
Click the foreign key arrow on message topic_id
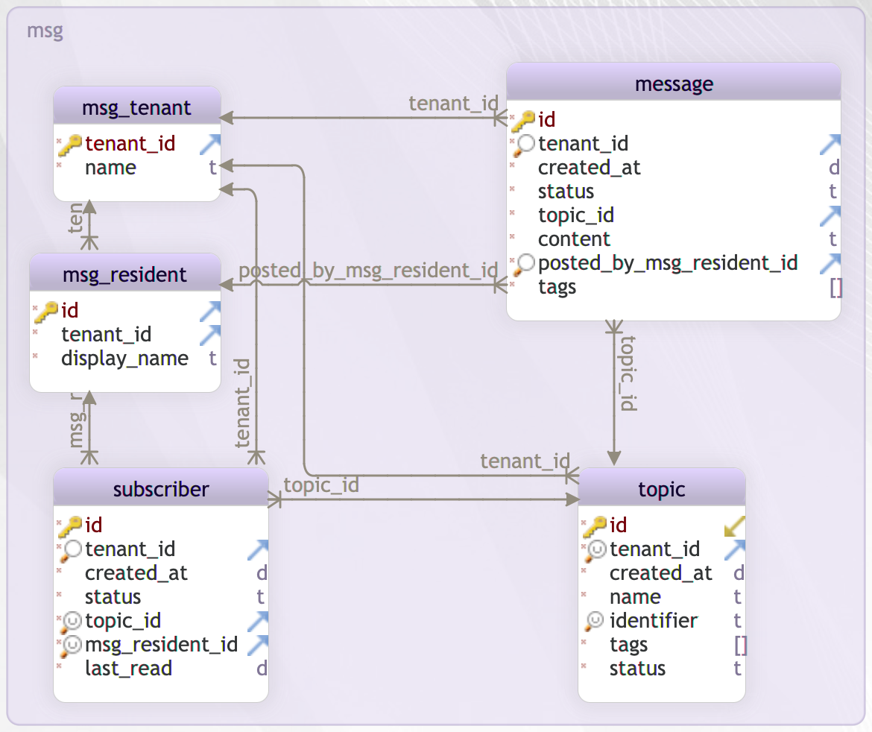pos(830,216)
